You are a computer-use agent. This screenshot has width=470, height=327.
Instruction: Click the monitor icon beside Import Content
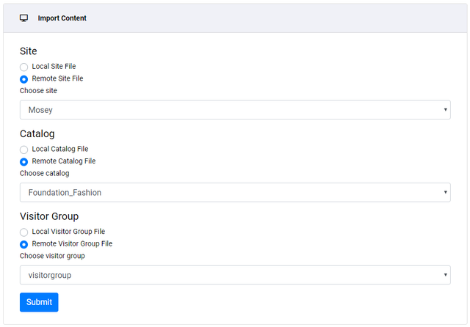tap(24, 18)
